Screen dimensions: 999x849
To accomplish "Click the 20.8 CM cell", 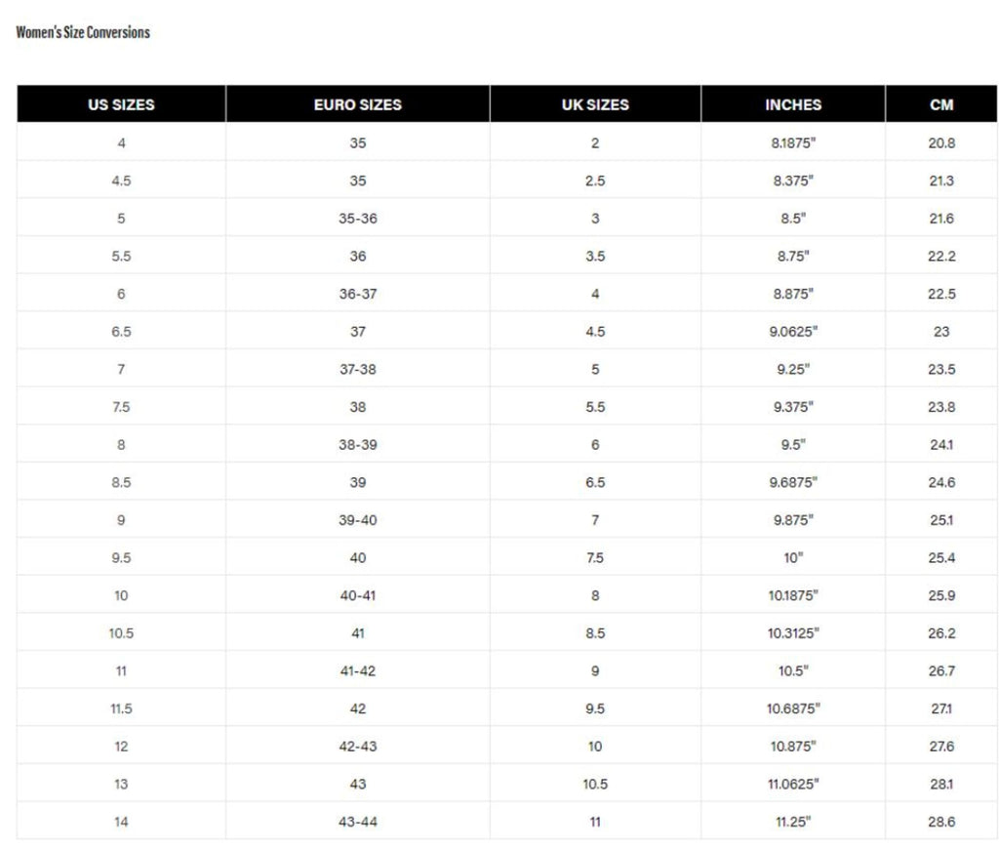I will (x=941, y=142).
